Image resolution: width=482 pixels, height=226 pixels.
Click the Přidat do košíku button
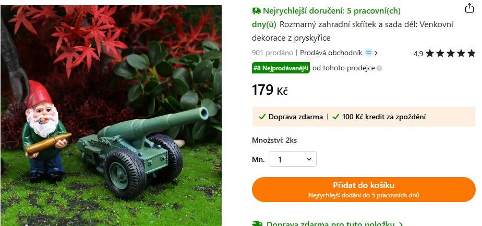[x=364, y=190]
